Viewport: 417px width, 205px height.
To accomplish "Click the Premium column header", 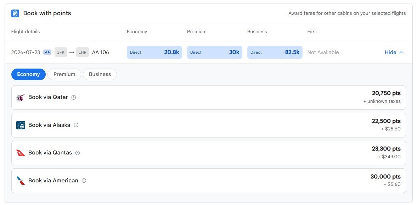I will click(x=197, y=31).
